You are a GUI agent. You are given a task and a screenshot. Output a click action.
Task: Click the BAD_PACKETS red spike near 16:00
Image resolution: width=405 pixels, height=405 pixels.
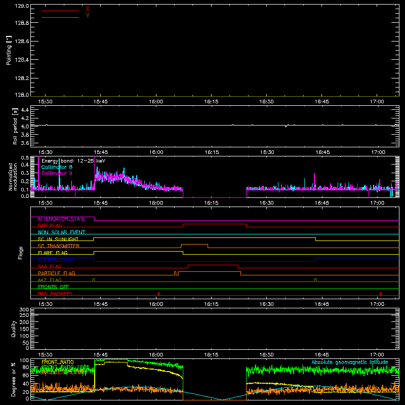(x=158, y=294)
